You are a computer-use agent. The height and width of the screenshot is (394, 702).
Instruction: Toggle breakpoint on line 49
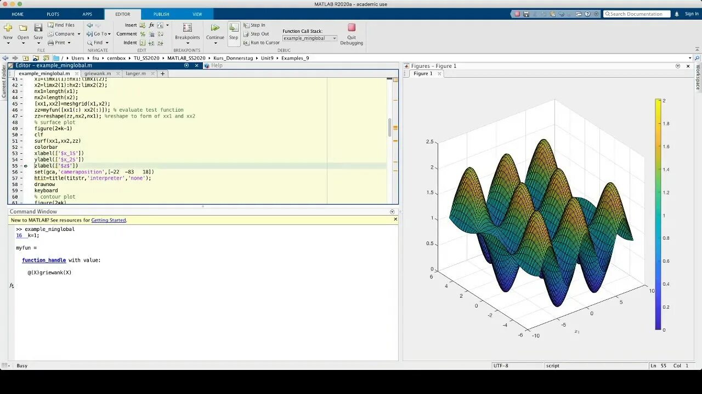point(22,129)
